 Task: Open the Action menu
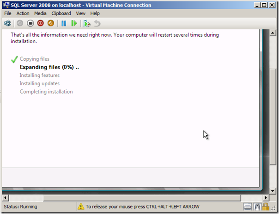[x=23, y=13]
